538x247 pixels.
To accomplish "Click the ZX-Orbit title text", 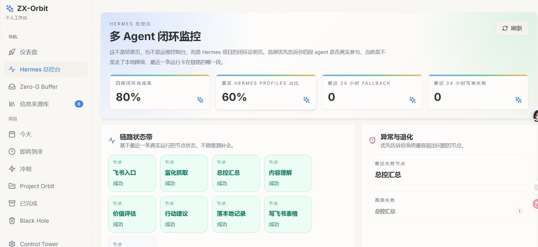I will (32, 9).
